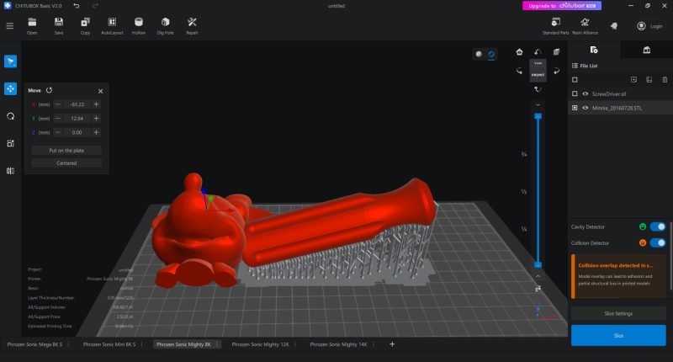Click the middle icon in File List toolbar
Screen dimensions: 673x362
[649, 79]
